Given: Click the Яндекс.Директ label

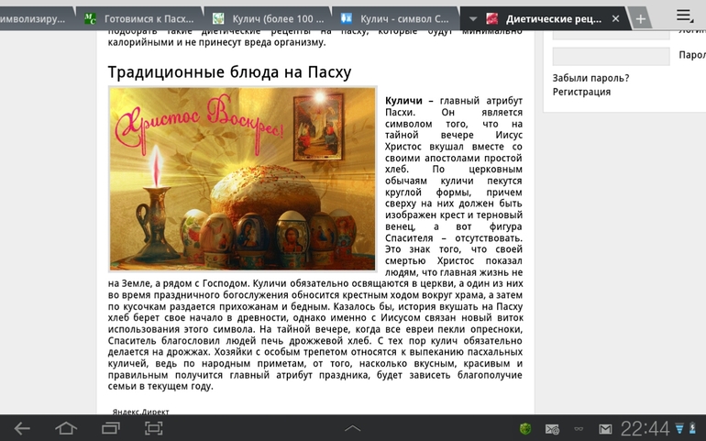Looking at the screenshot, I should point(140,412).
